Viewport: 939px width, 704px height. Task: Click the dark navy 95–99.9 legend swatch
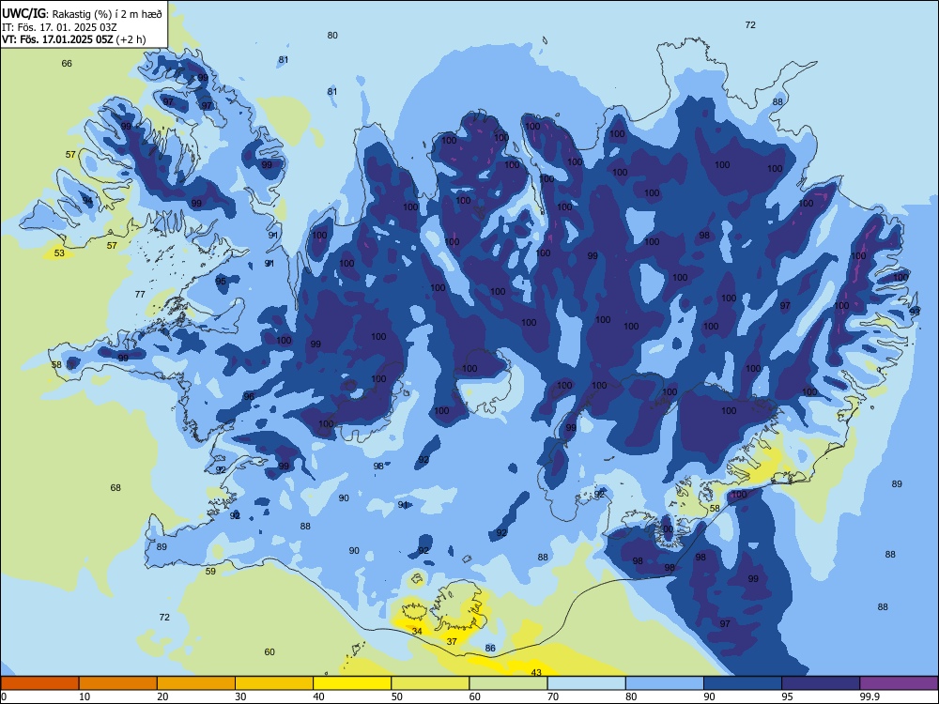pyautogui.click(x=821, y=683)
